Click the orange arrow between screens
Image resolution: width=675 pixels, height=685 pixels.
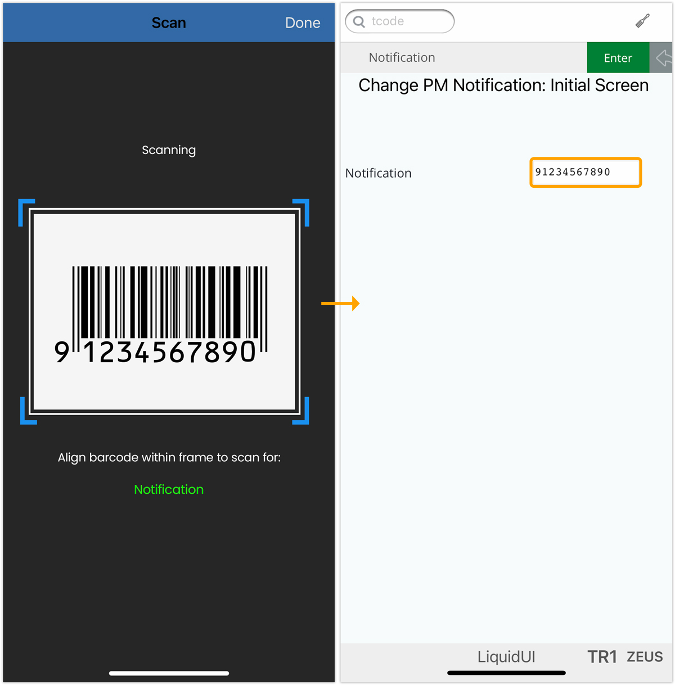(x=340, y=304)
